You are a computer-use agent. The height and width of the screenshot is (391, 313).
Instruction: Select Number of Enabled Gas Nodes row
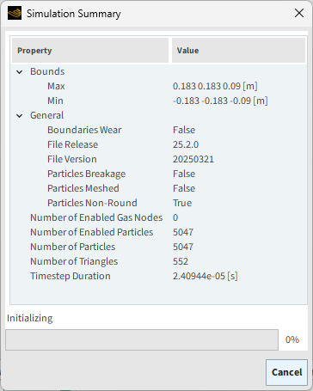click(x=158, y=217)
